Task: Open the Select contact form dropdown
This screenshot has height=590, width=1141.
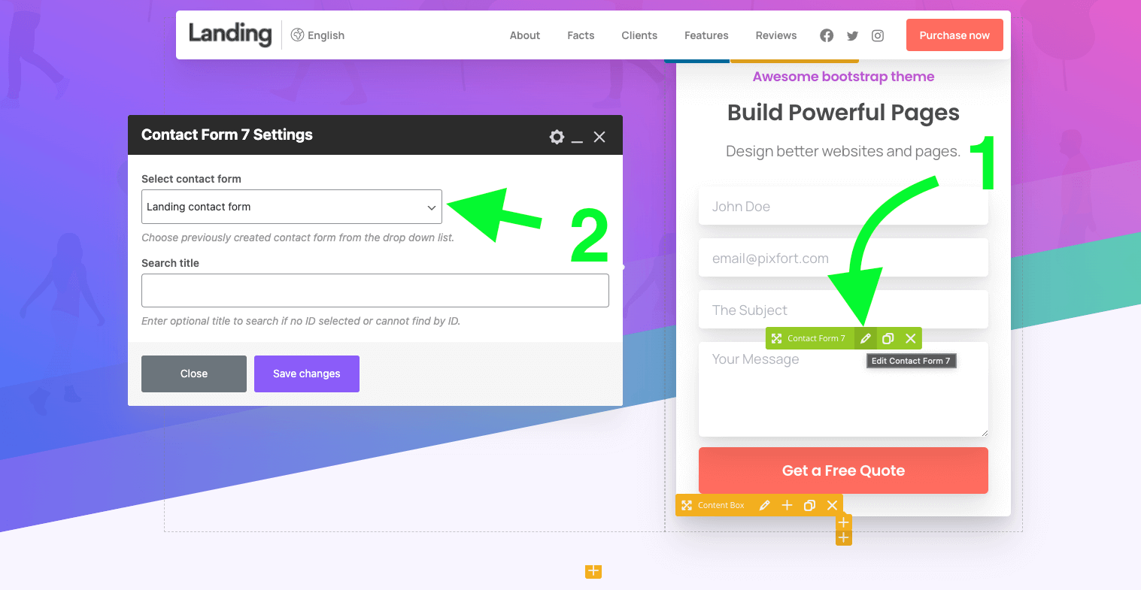Action: (x=292, y=207)
